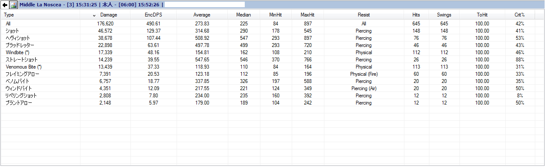Click the Average value 508.92

click(x=202, y=38)
